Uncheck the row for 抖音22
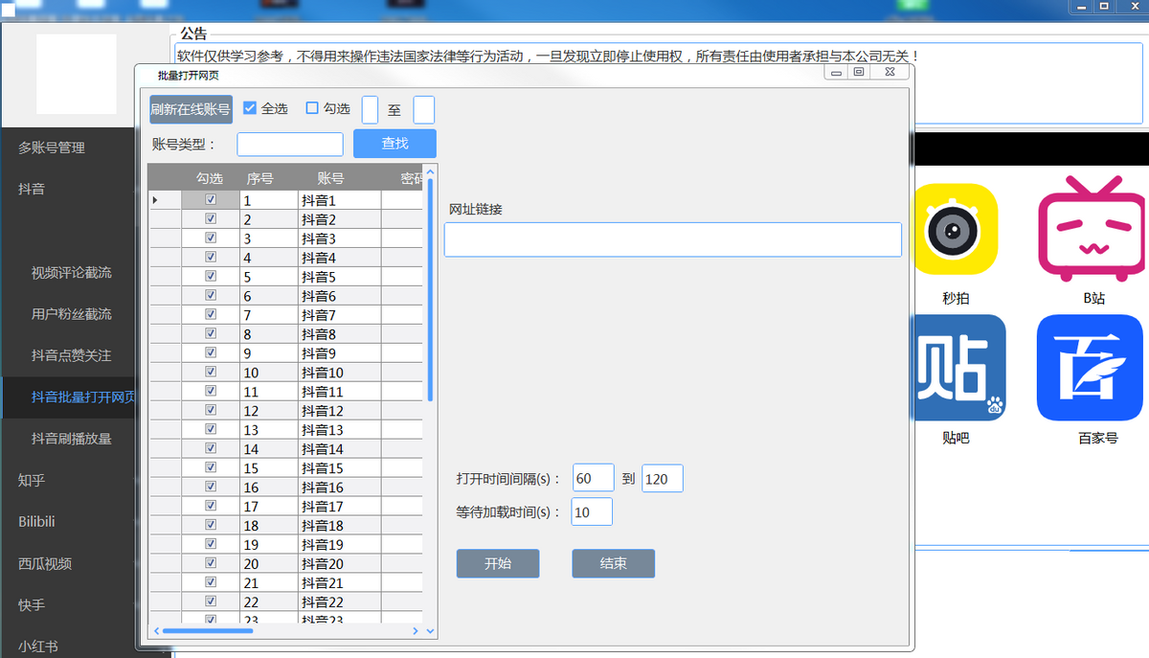The image size is (1149, 658). pyautogui.click(x=211, y=602)
